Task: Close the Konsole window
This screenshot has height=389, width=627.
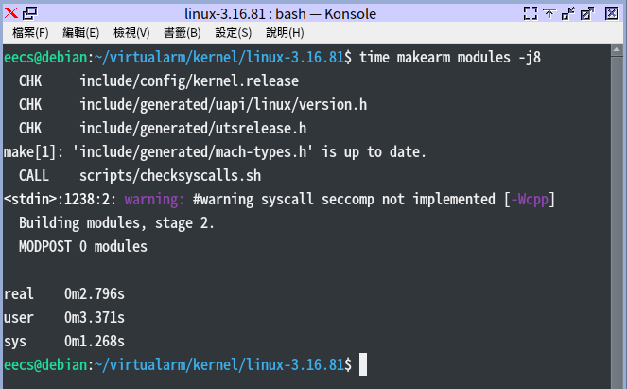Action: (x=613, y=11)
